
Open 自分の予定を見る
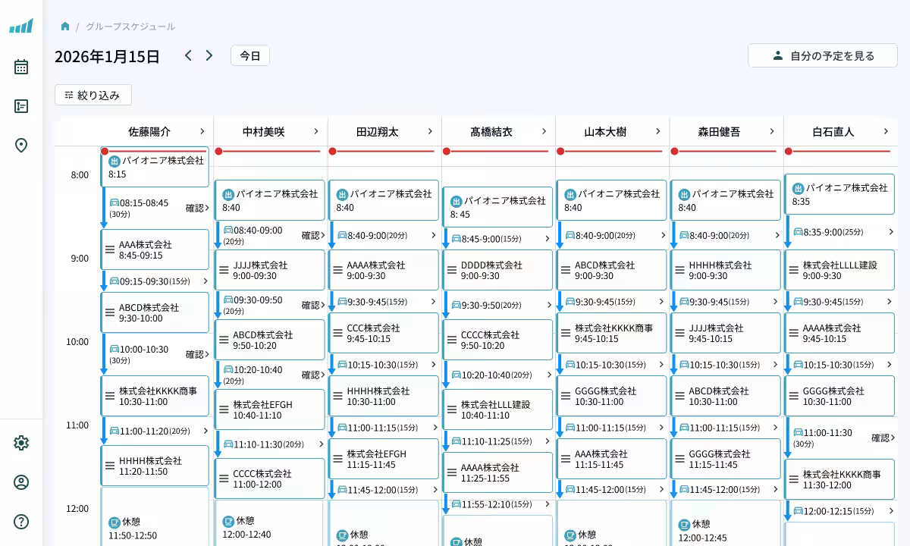click(822, 55)
